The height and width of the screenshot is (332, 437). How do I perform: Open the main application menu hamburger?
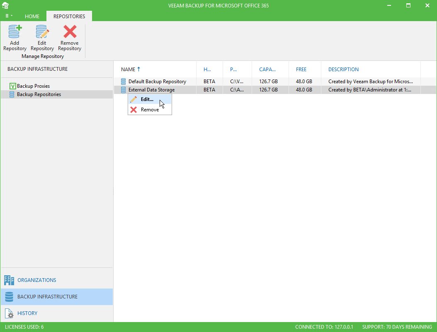[x=9, y=16]
